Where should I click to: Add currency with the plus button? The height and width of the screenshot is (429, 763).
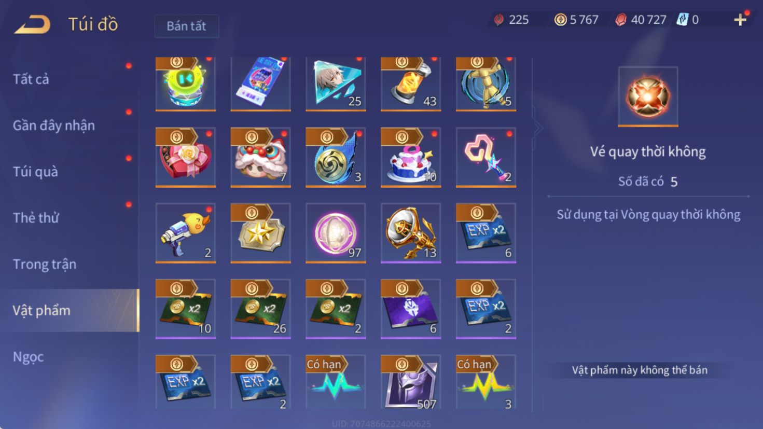pos(740,20)
